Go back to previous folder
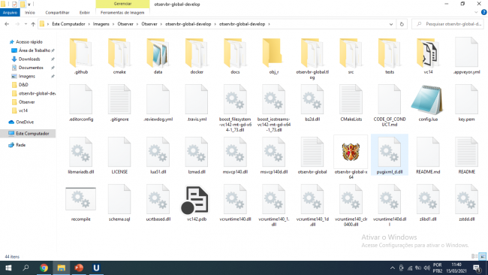Viewport: 488px width, 275px height. [7, 24]
